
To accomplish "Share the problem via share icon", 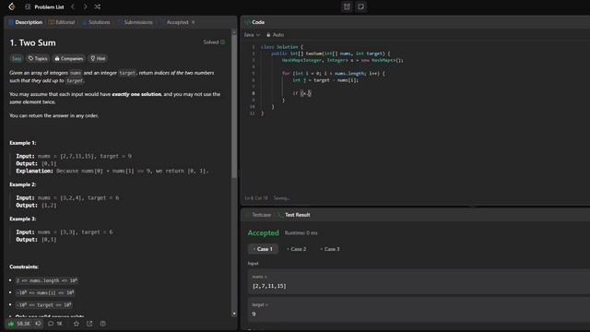I will [89, 324].
